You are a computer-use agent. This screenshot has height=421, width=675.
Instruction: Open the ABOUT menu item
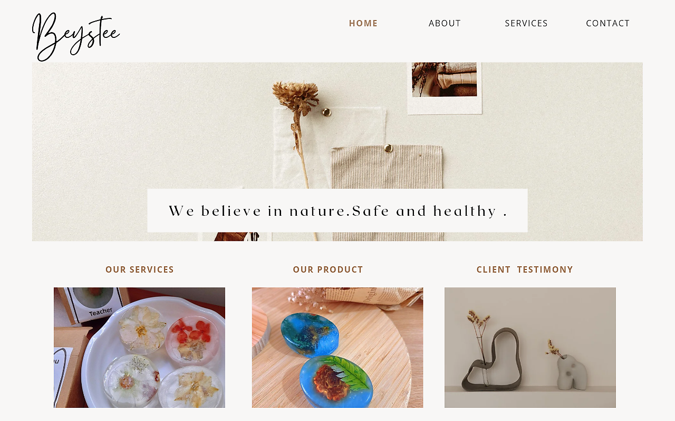coord(445,23)
